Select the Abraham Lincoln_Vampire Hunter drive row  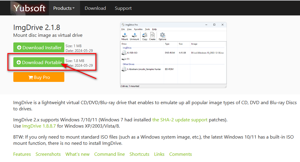pos(173,69)
